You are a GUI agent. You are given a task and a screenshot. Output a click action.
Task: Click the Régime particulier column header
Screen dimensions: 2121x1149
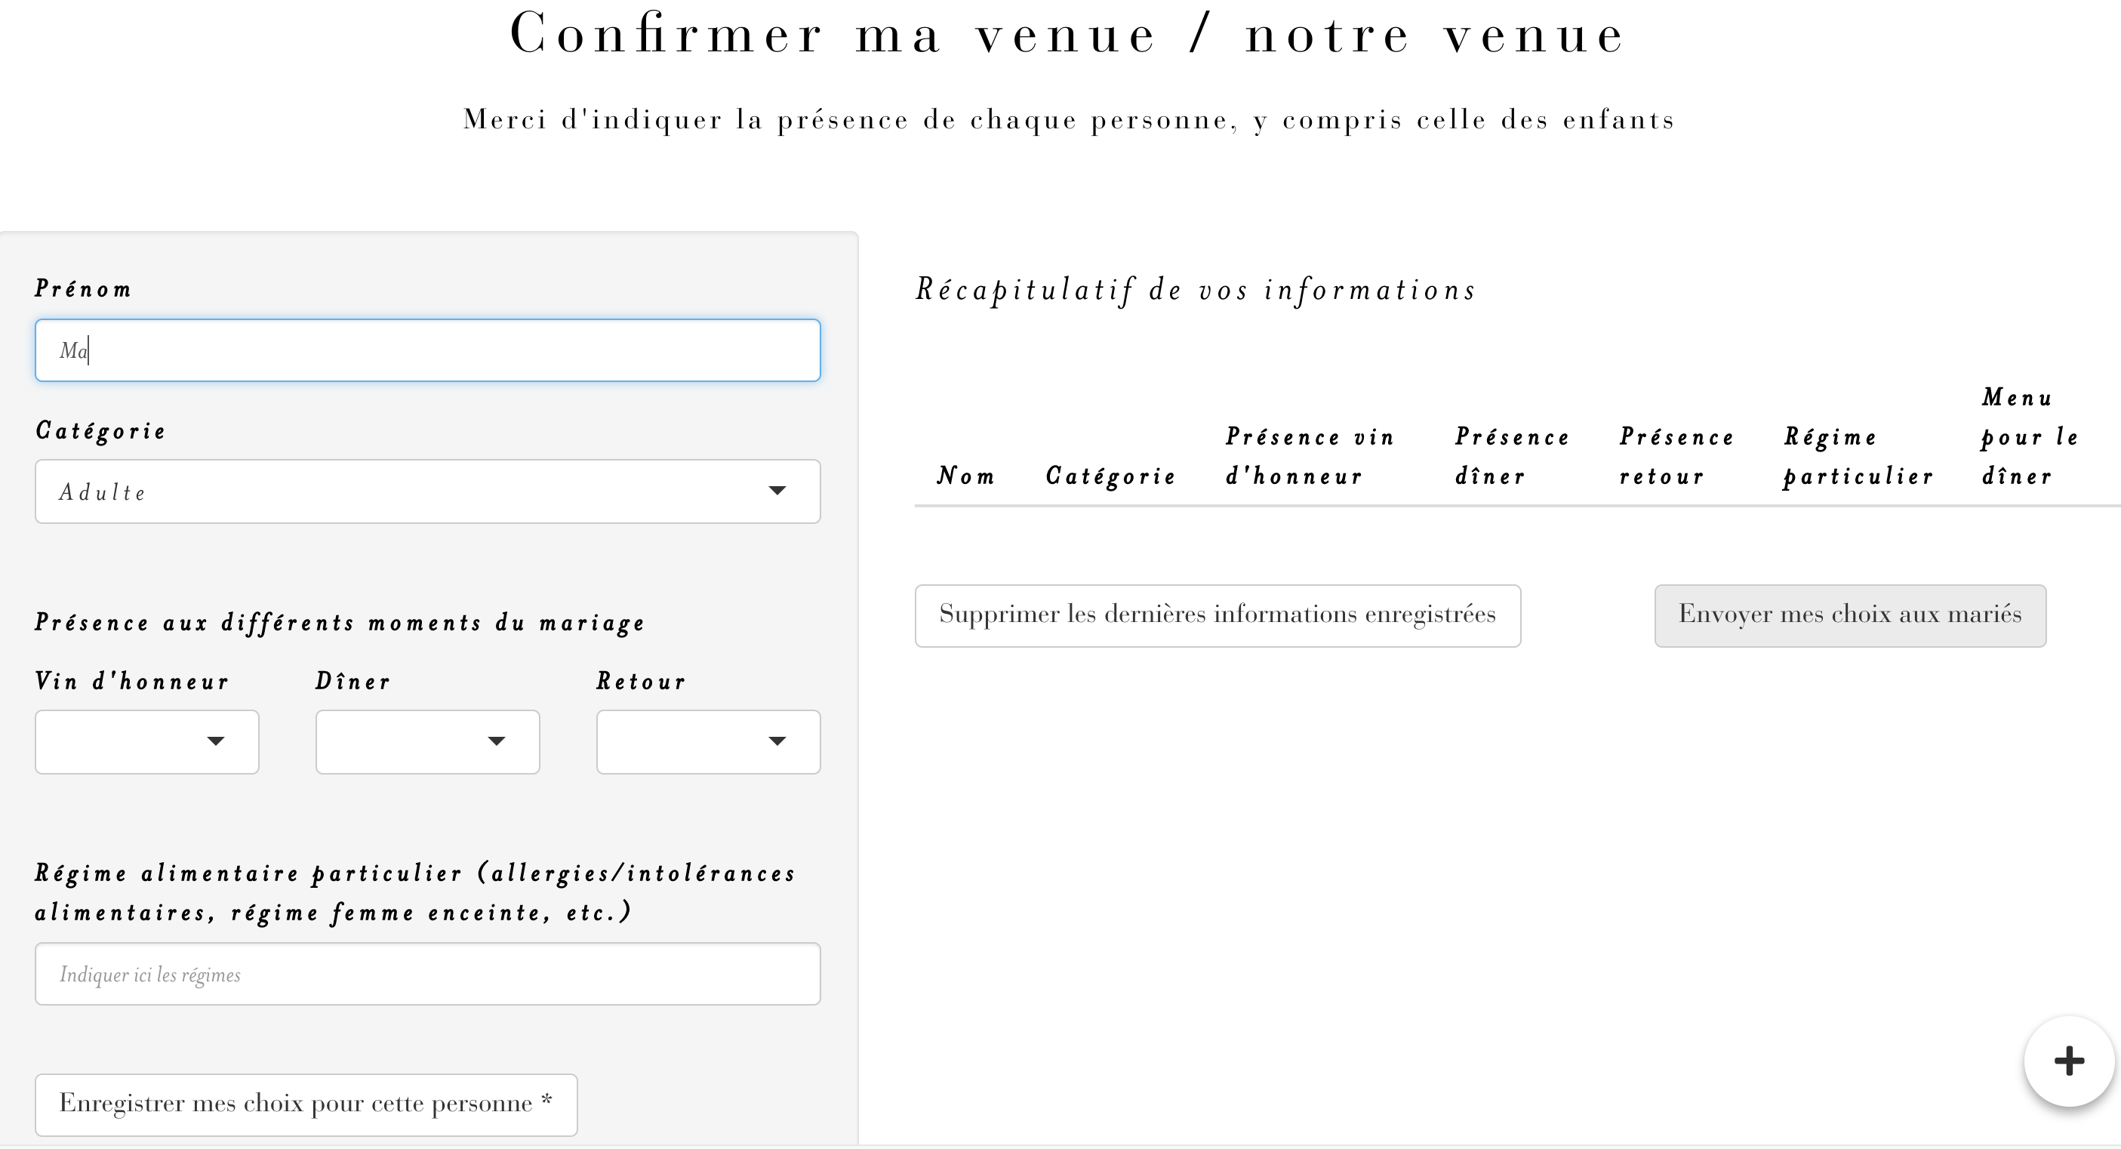(x=1858, y=456)
